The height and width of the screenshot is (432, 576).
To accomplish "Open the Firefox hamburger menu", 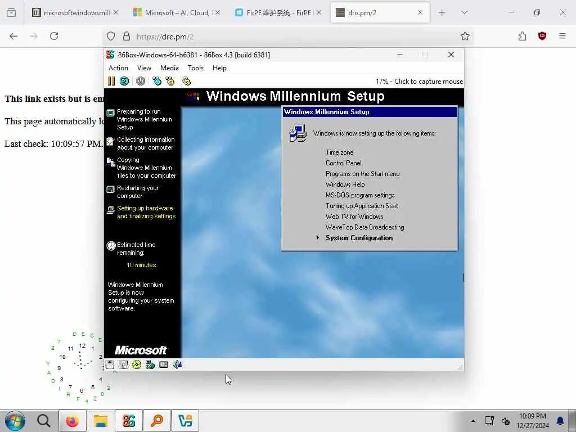I will 562,36.
